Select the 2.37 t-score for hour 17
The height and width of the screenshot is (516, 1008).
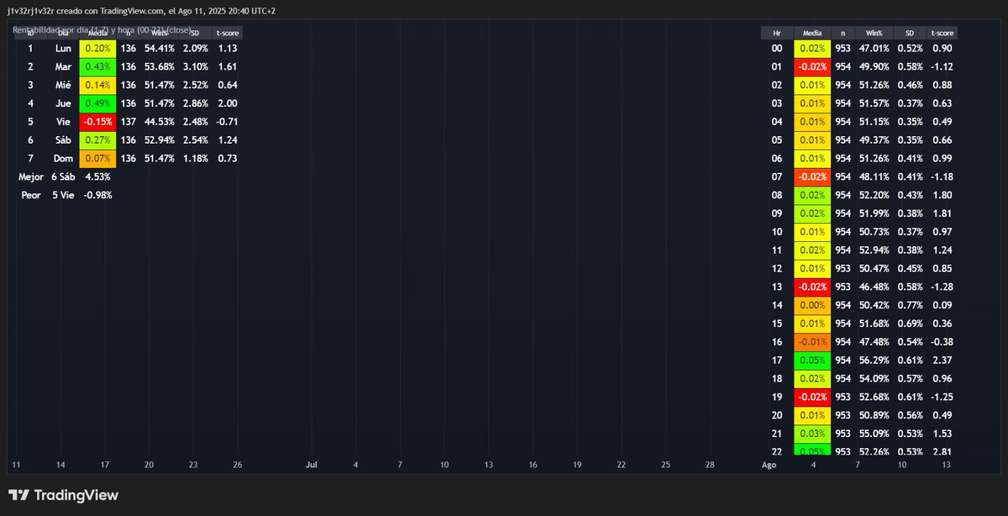[x=942, y=360]
